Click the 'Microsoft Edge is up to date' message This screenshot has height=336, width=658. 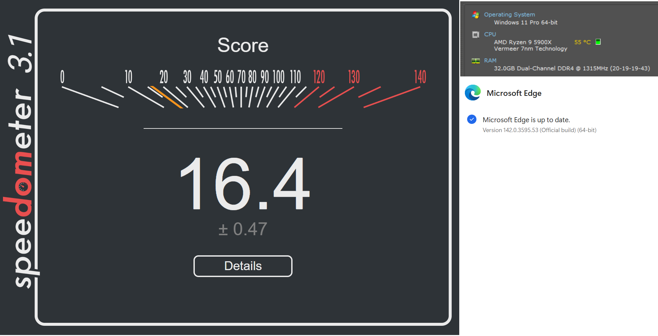click(x=526, y=120)
